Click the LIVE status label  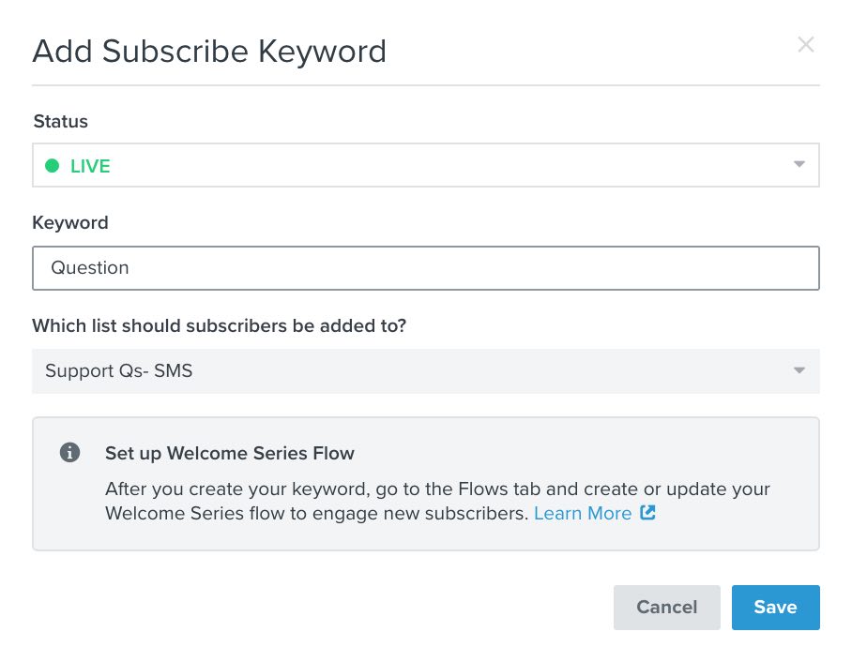(x=90, y=166)
